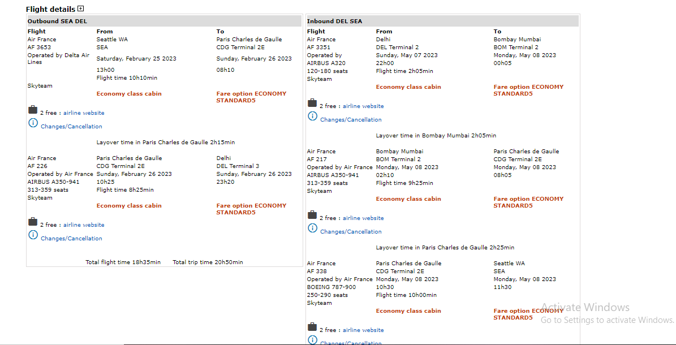Expand the Flight details plus icon
The image size is (676, 345).
coord(81,8)
